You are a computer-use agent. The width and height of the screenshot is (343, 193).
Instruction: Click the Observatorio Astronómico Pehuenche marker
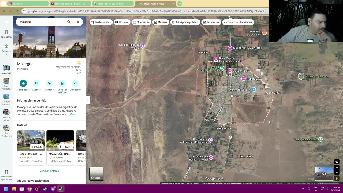(211, 140)
